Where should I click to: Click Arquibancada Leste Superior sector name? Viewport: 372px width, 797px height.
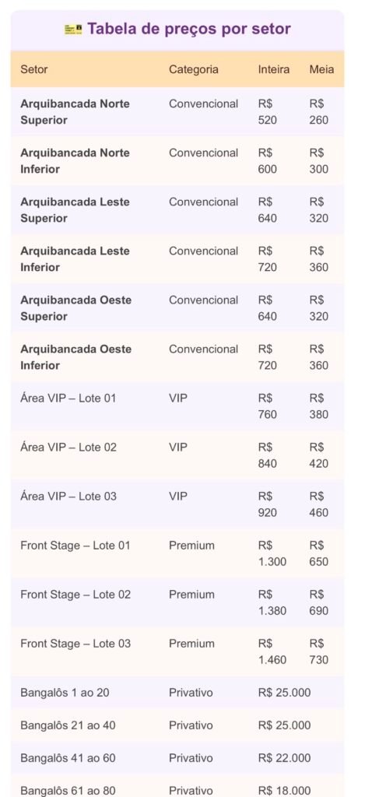75,210
